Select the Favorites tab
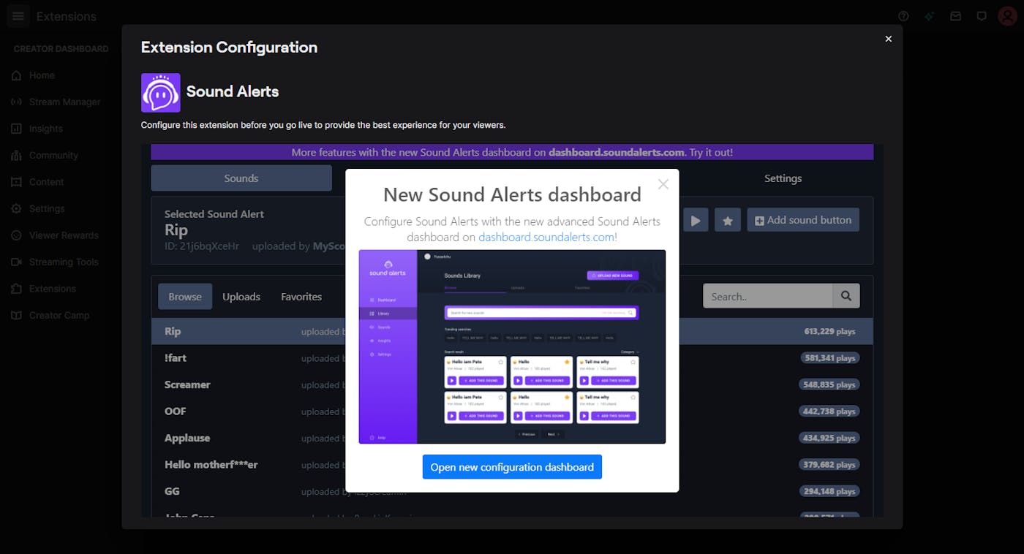1024x554 pixels. (x=301, y=296)
